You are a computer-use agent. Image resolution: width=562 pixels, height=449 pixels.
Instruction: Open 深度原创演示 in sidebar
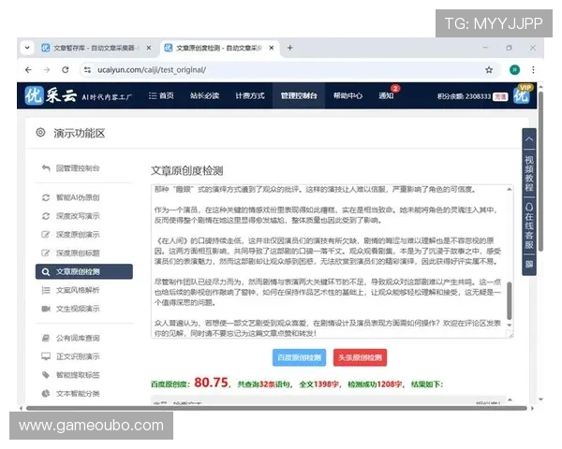[x=70, y=235]
